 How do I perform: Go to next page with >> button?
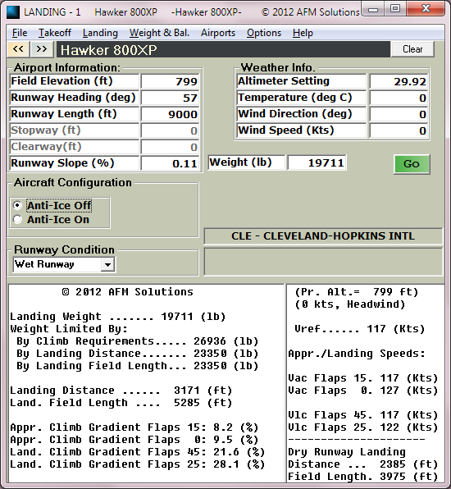coord(42,49)
